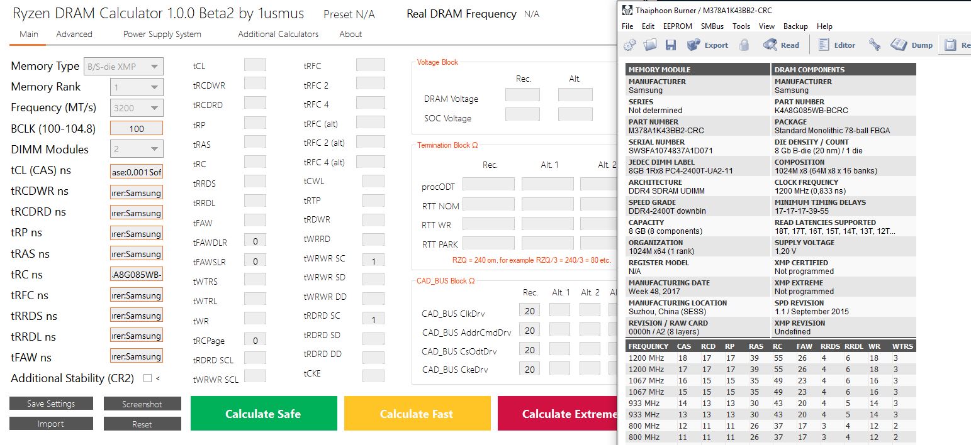Click serial number SWSFA1074837A1D071
The image size is (971, 445).
click(670, 151)
